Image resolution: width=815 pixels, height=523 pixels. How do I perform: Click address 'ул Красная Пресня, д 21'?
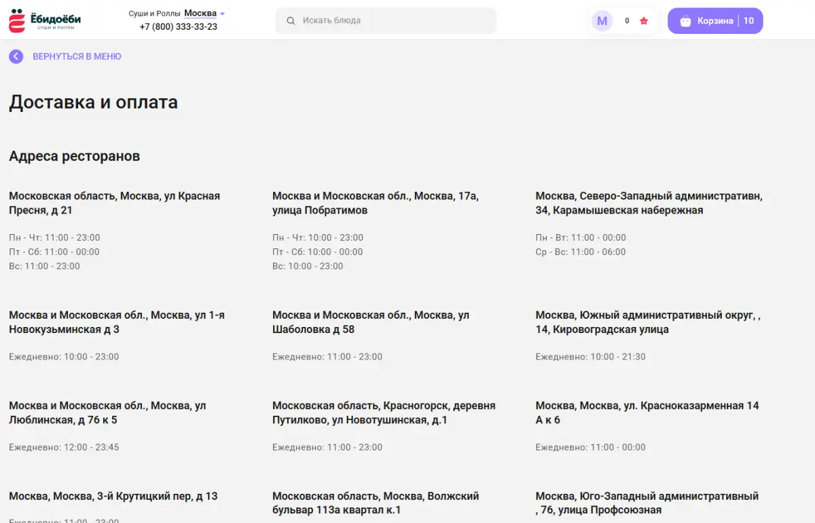click(x=114, y=203)
